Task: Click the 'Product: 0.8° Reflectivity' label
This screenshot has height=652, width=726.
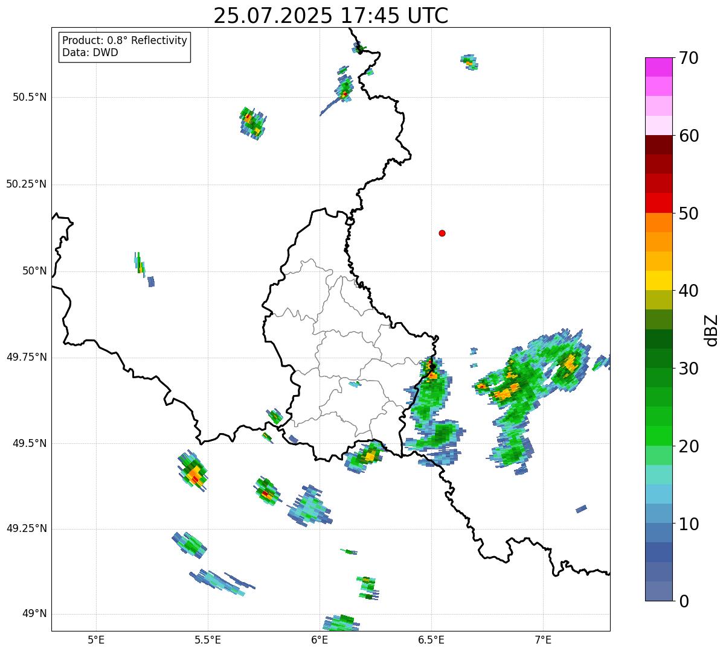Action: click(125, 40)
